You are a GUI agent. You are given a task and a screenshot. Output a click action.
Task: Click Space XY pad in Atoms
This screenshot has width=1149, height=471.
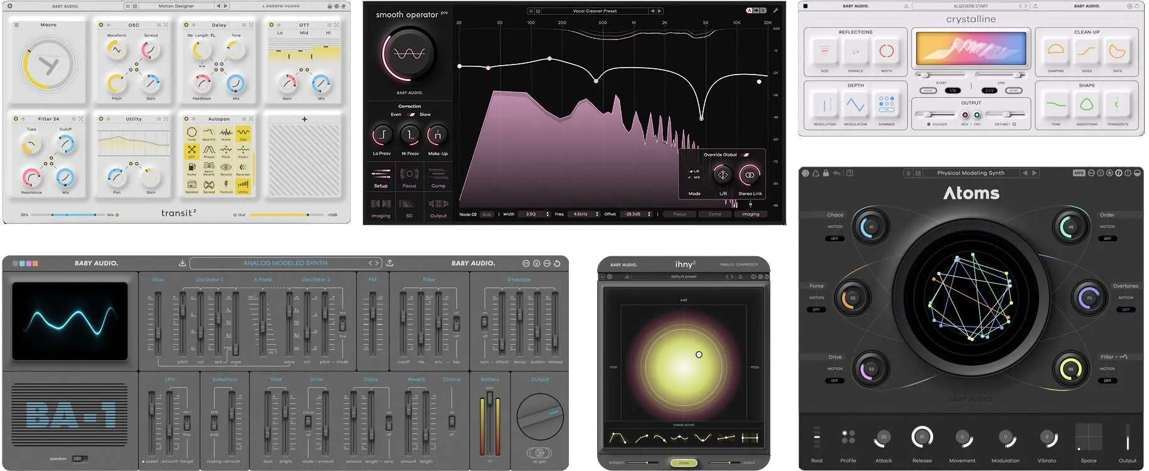1089,437
